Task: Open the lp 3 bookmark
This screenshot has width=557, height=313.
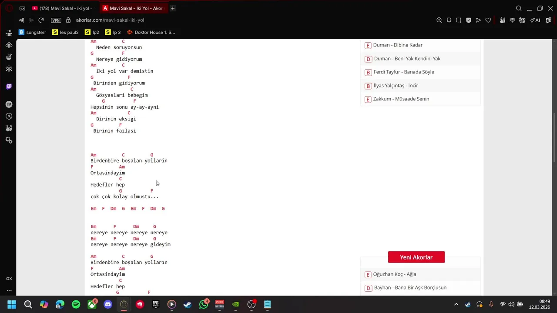Action: tap(113, 32)
